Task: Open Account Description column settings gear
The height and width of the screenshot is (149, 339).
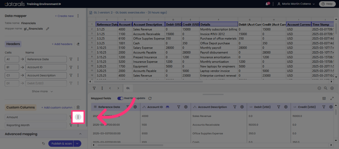Action: [242, 107]
